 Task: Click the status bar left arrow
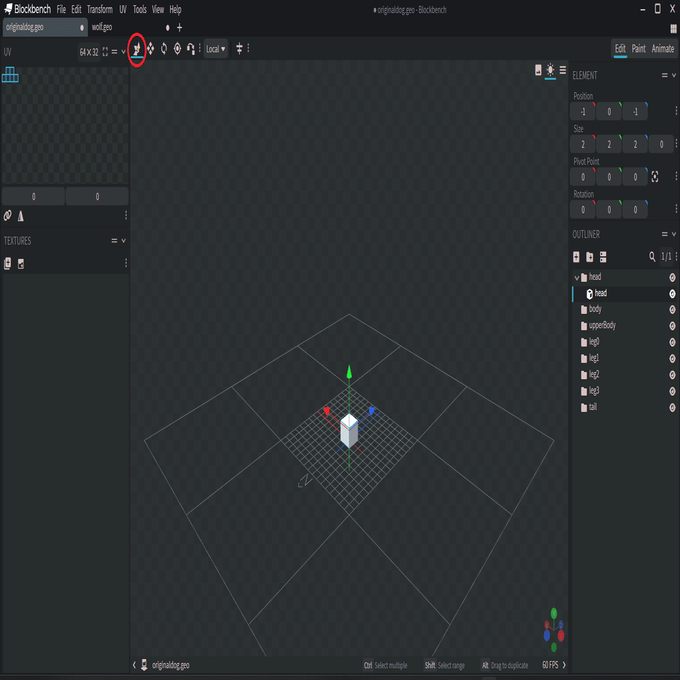(x=134, y=665)
